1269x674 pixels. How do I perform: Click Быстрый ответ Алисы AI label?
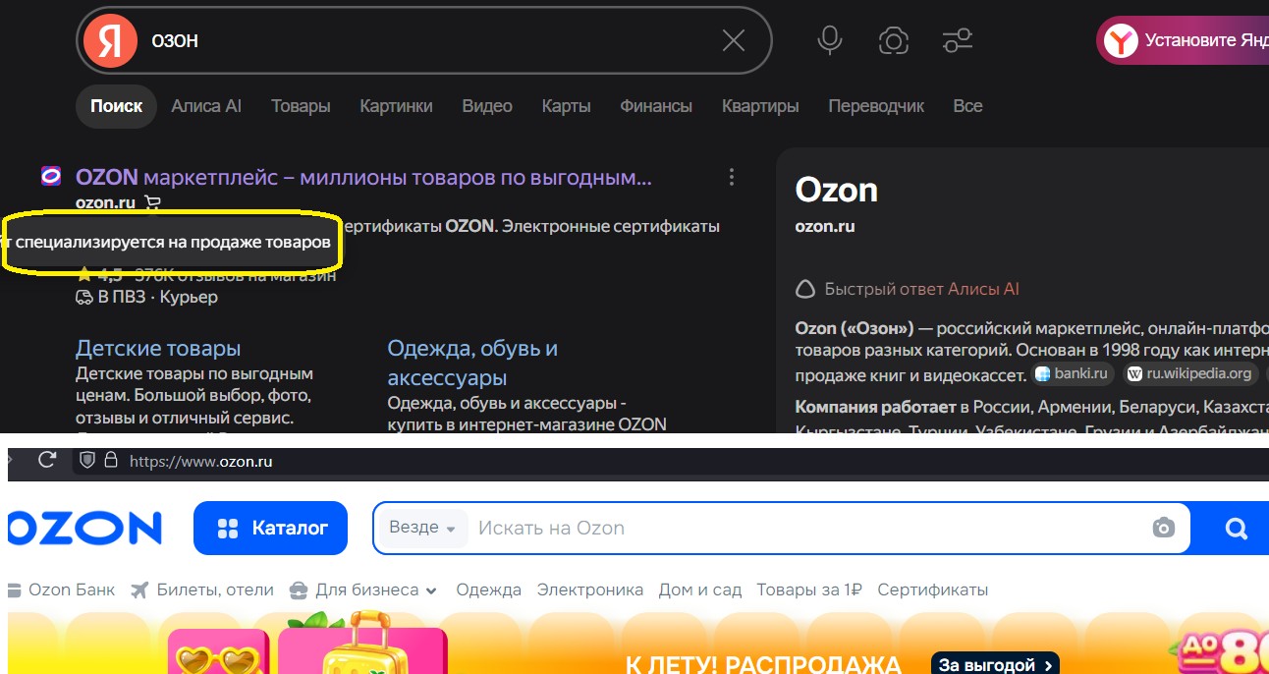tap(921, 289)
